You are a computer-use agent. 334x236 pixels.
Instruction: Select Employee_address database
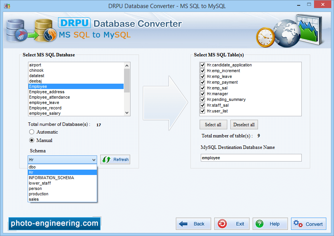tap(76, 92)
